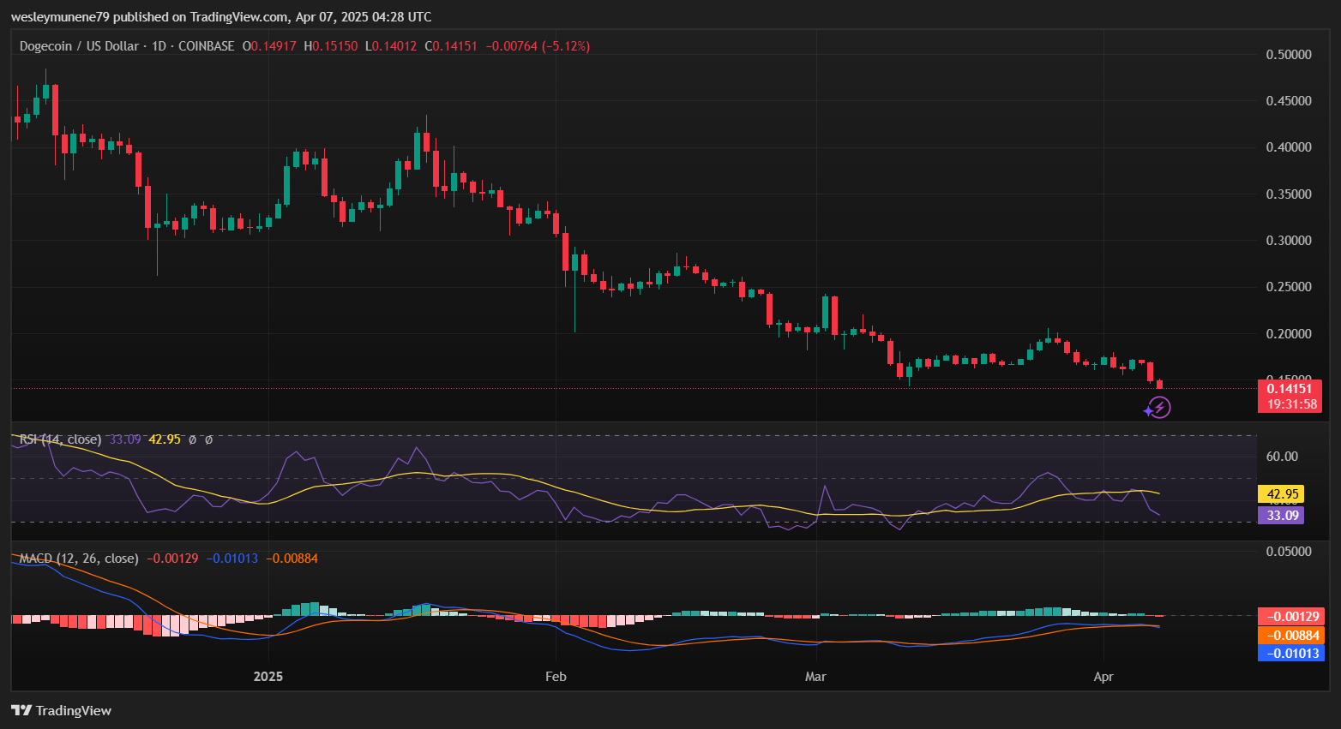Click the purple RSI value tag 33.09
1341x729 pixels.
[x=1281, y=515]
